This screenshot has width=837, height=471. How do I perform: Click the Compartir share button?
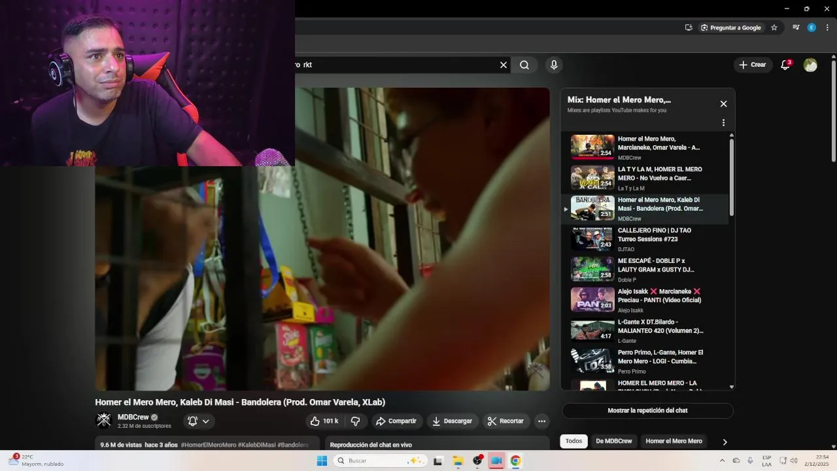pos(396,421)
